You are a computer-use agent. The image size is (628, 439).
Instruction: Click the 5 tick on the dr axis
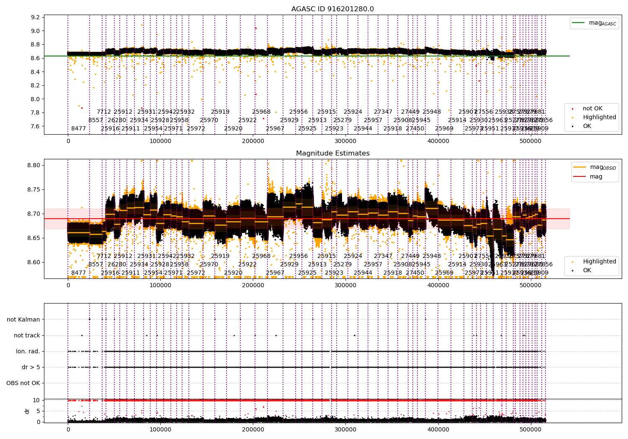coord(39,411)
